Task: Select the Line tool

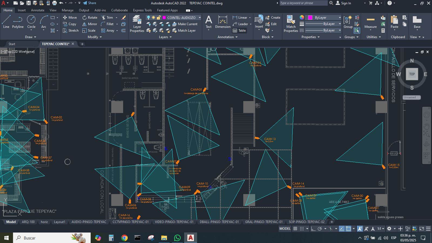Action: click(6, 22)
